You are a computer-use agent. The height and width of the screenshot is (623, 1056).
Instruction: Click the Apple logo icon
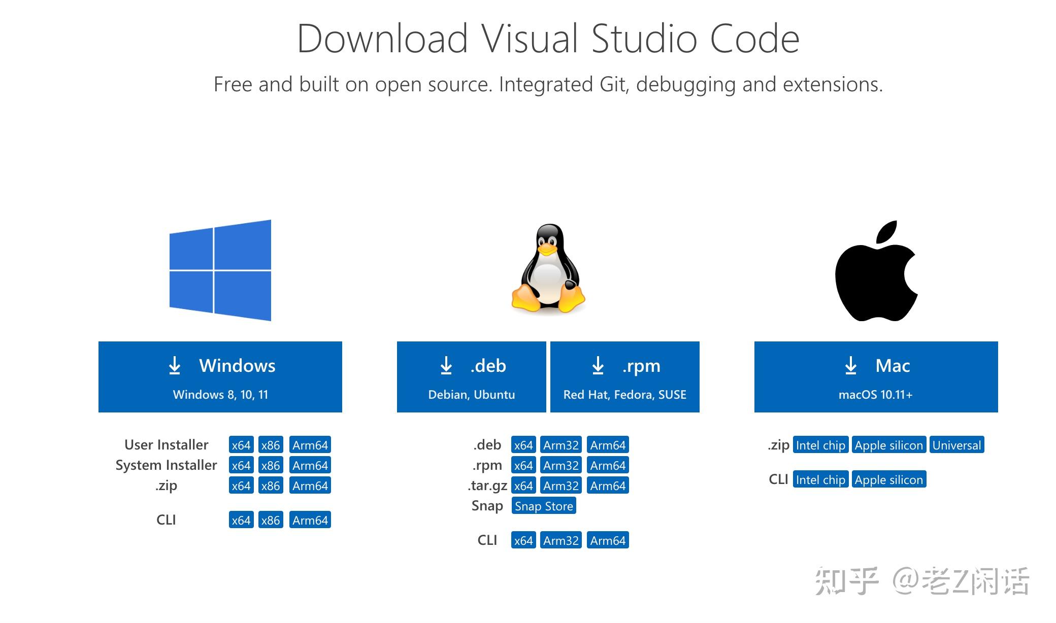pyautogui.click(x=876, y=271)
